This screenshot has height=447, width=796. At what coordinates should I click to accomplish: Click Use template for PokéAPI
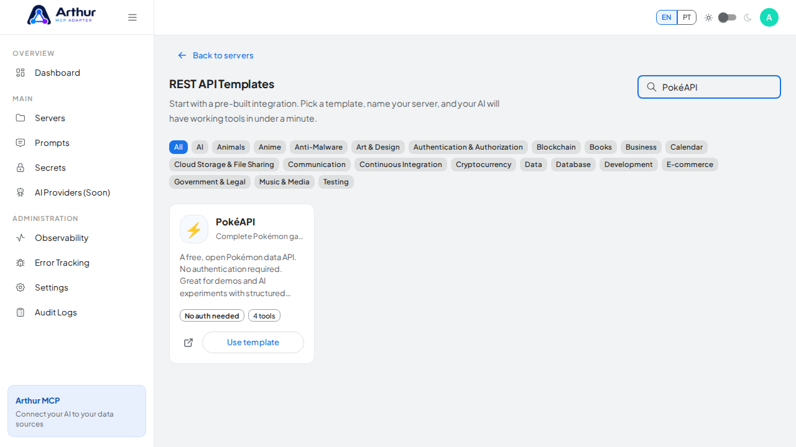point(253,343)
